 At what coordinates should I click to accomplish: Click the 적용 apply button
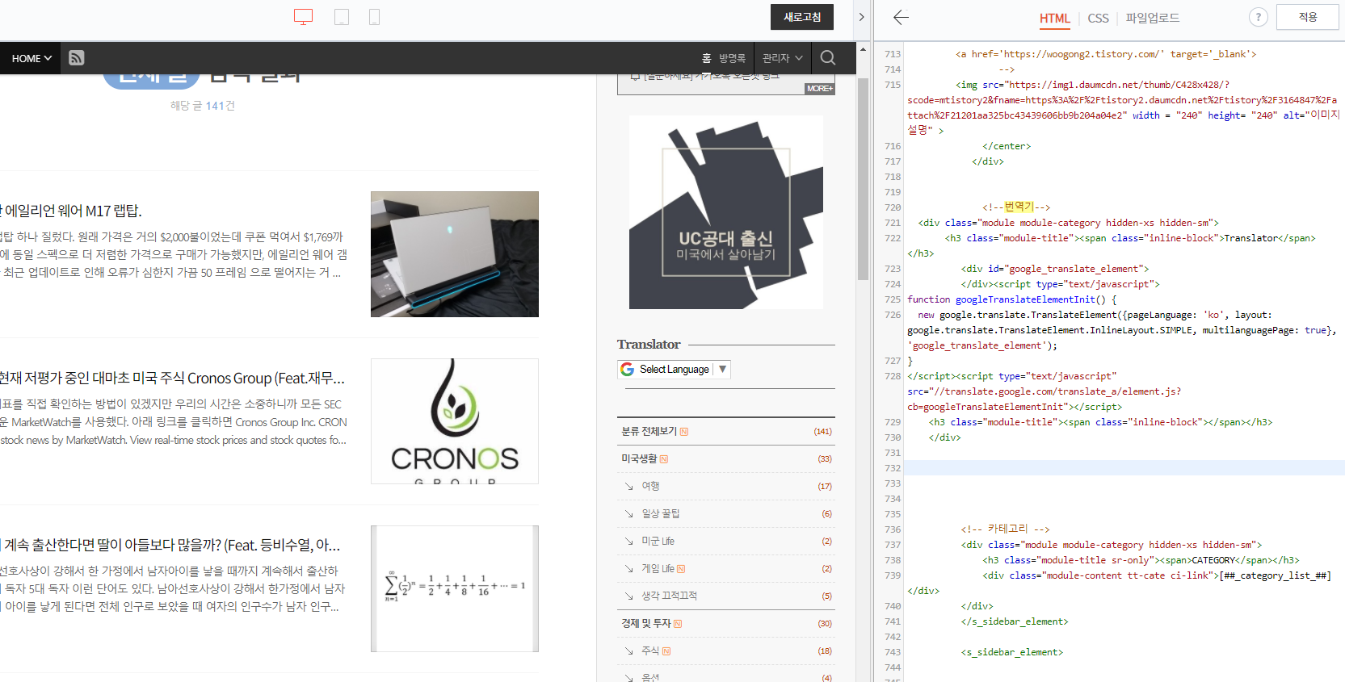pos(1308,17)
